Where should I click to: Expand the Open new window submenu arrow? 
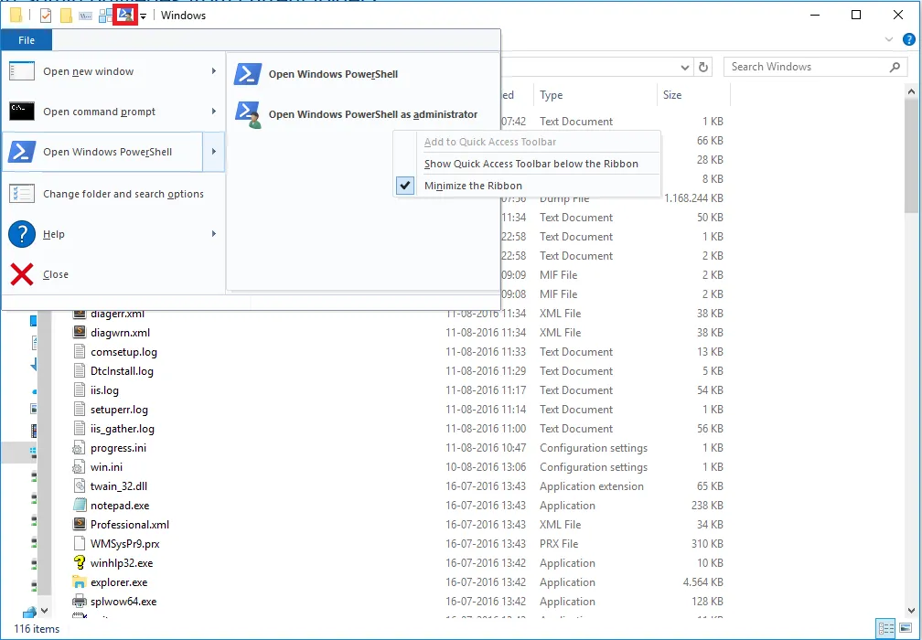[x=214, y=71]
